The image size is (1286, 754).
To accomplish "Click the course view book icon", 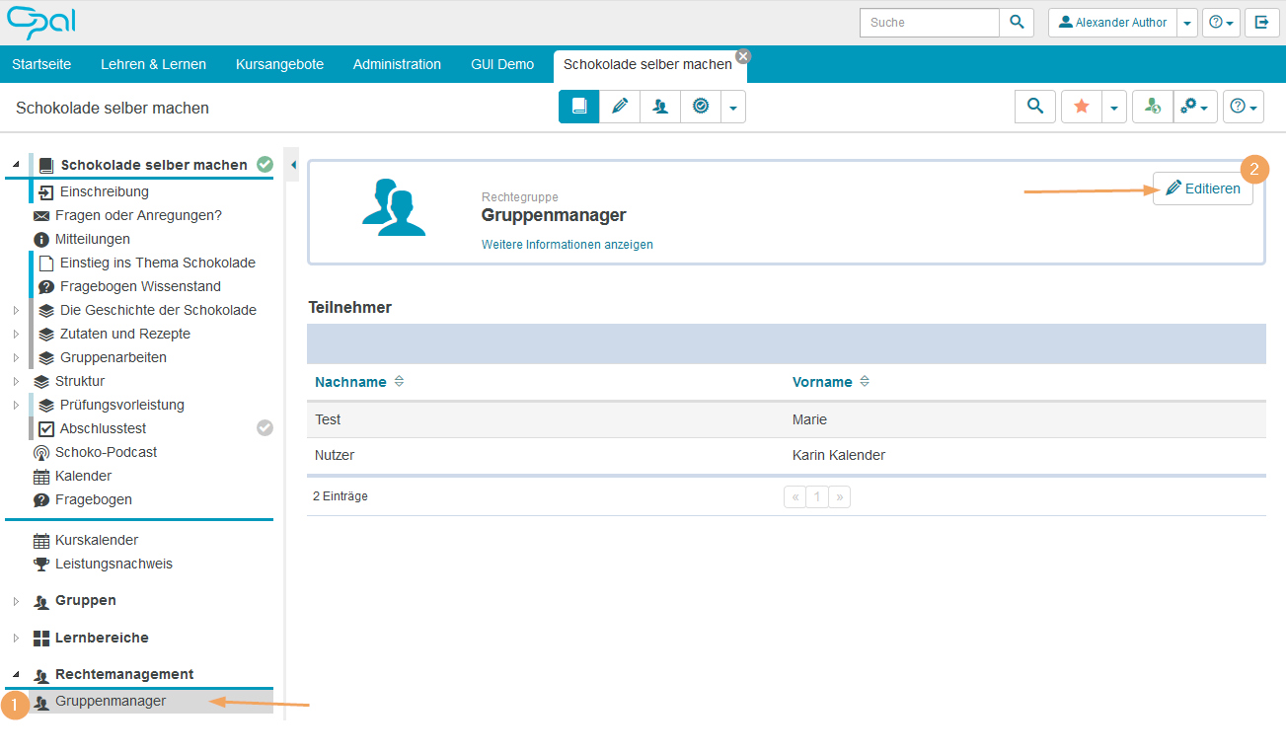I will 579,107.
